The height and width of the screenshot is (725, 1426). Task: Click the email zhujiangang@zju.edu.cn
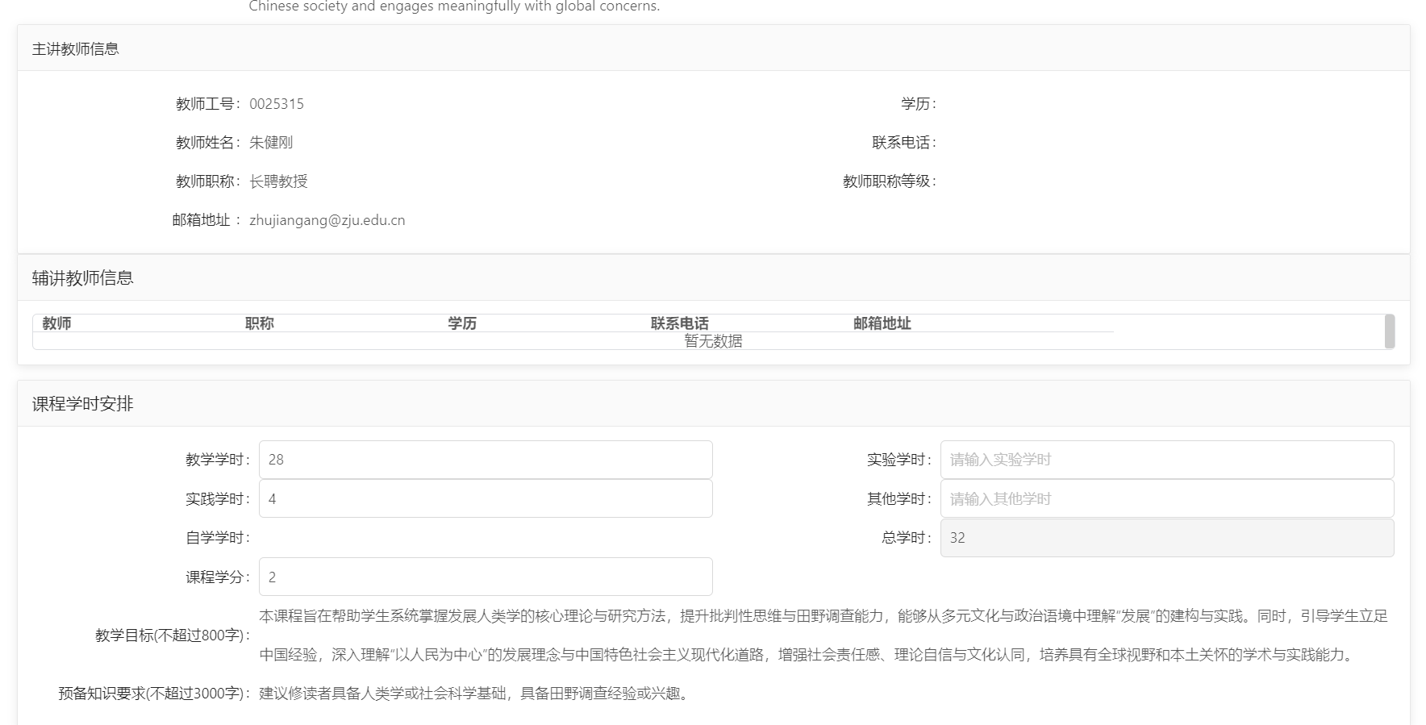(327, 220)
